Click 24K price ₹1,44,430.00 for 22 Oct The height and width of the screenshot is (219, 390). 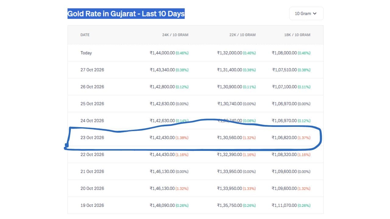click(x=162, y=155)
